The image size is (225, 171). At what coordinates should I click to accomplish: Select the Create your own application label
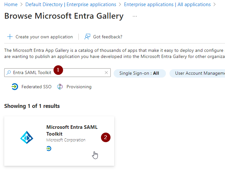coord(44,37)
